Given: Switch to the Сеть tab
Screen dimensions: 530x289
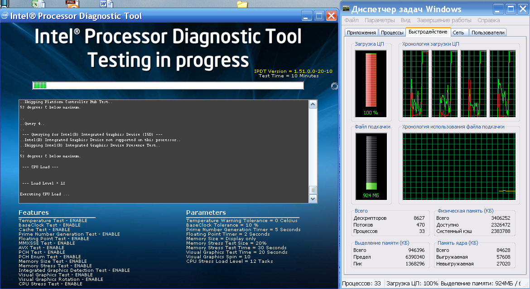Looking at the screenshot, I should click(x=458, y=33).
